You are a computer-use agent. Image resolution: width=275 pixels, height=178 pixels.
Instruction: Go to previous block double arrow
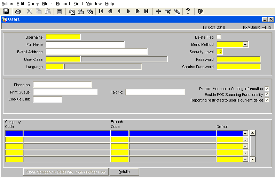pyautogui.click(x=110, y=11)
